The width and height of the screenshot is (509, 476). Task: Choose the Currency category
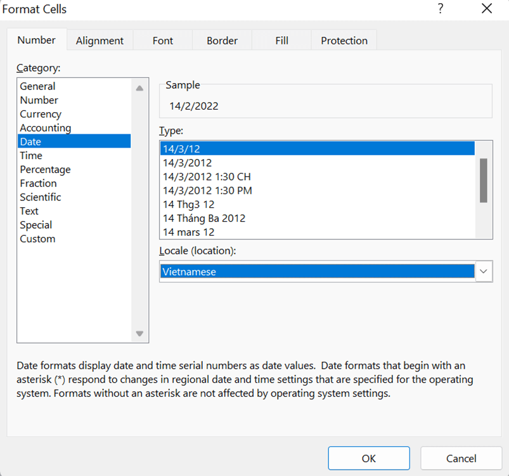tap(41, 114)
